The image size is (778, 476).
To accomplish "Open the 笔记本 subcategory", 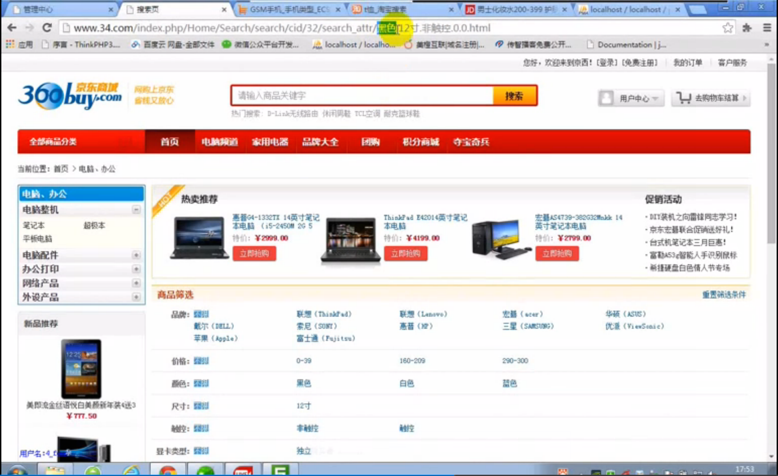I will pos(34,226).
